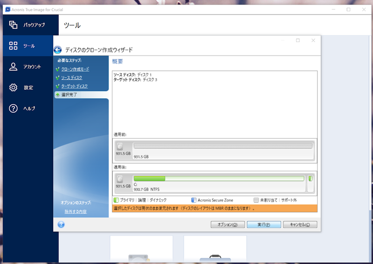373x264 pixels.
Task: Go to the Clone Mode step link
Action: pyautogui.click(x=75, y=69)
